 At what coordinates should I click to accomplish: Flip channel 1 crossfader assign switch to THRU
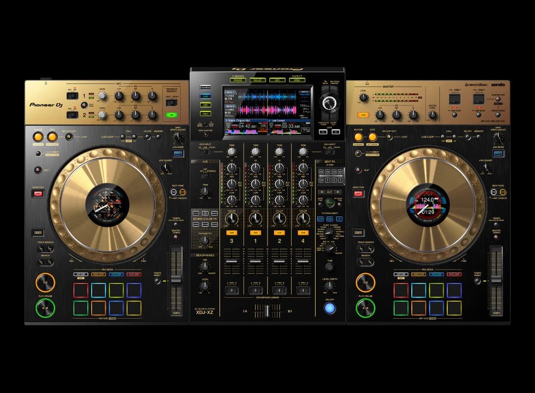[x=256, y=290]
